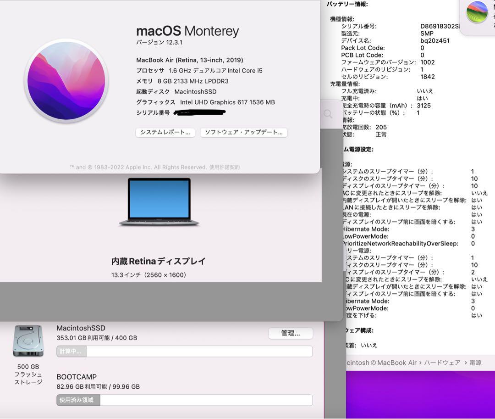Screen dimensions: 495x419
Task: Select the デバイス名 value bq20z451
Action: pos(434,41)
